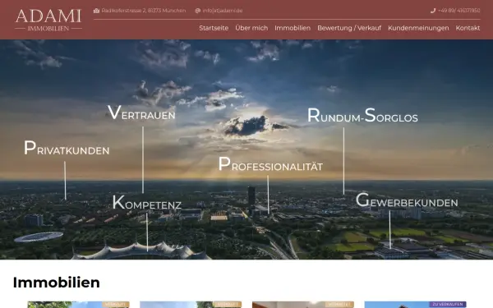The height and width of the screenshot is (308, 493).
Task: Click the info[at]adami.de email link
Action: pos(223,11)
